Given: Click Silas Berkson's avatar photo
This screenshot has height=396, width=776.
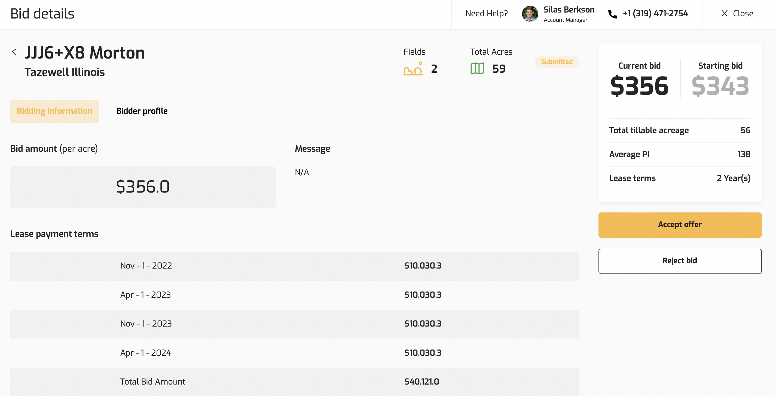Looking at the screenshot, I should click(530, 14).
